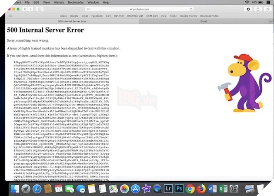Open Contacts book icon in Dock
The image size is (274, 196).
pyautogui.click(x=48, y=189)
